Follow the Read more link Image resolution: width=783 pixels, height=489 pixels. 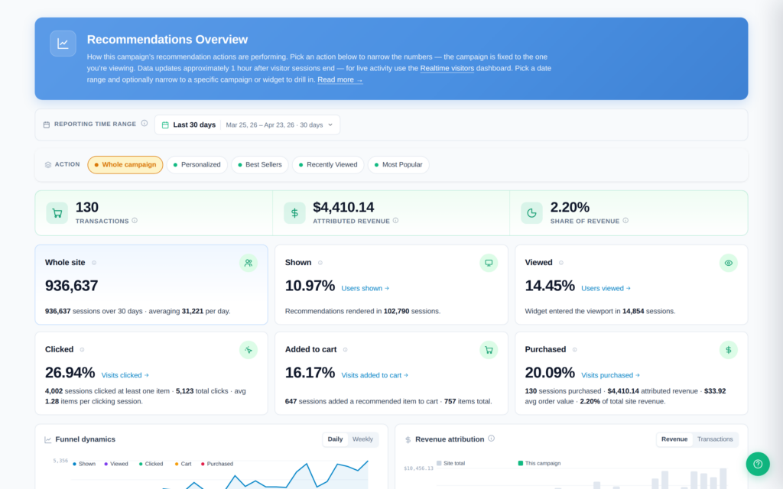click(x=340, y=79)
